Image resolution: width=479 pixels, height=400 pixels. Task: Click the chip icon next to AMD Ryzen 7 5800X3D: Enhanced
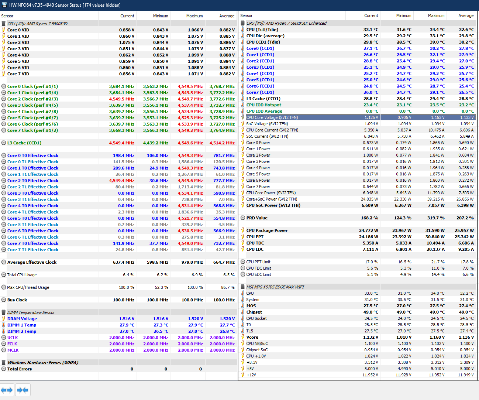click(x=243, y=23)
